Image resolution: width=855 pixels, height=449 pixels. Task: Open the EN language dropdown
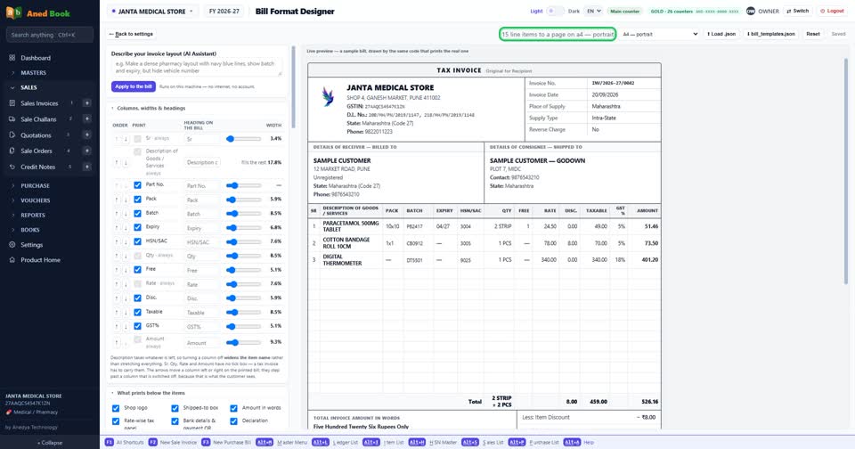pyautogui.click(x=593, y=11)
